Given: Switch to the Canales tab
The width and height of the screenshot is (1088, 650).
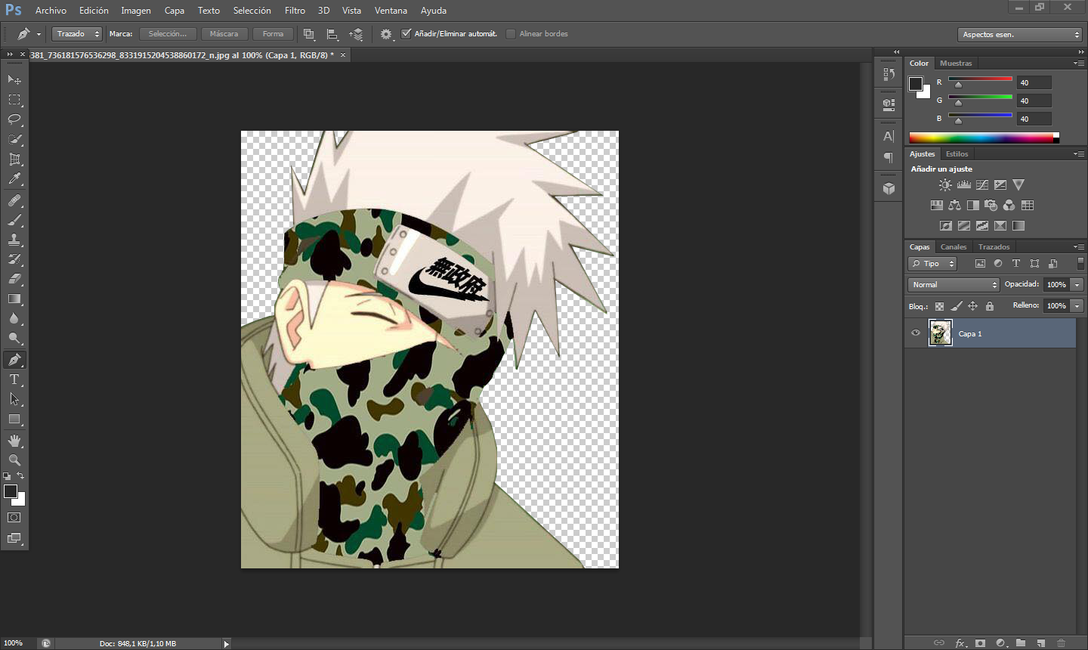Looking at the screenshot, I should [x=953, y=247].
